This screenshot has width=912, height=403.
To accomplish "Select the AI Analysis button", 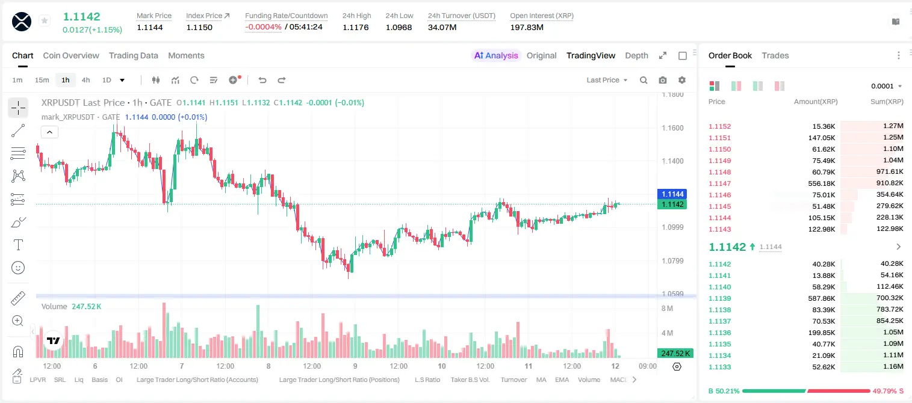I will [496, 55].
